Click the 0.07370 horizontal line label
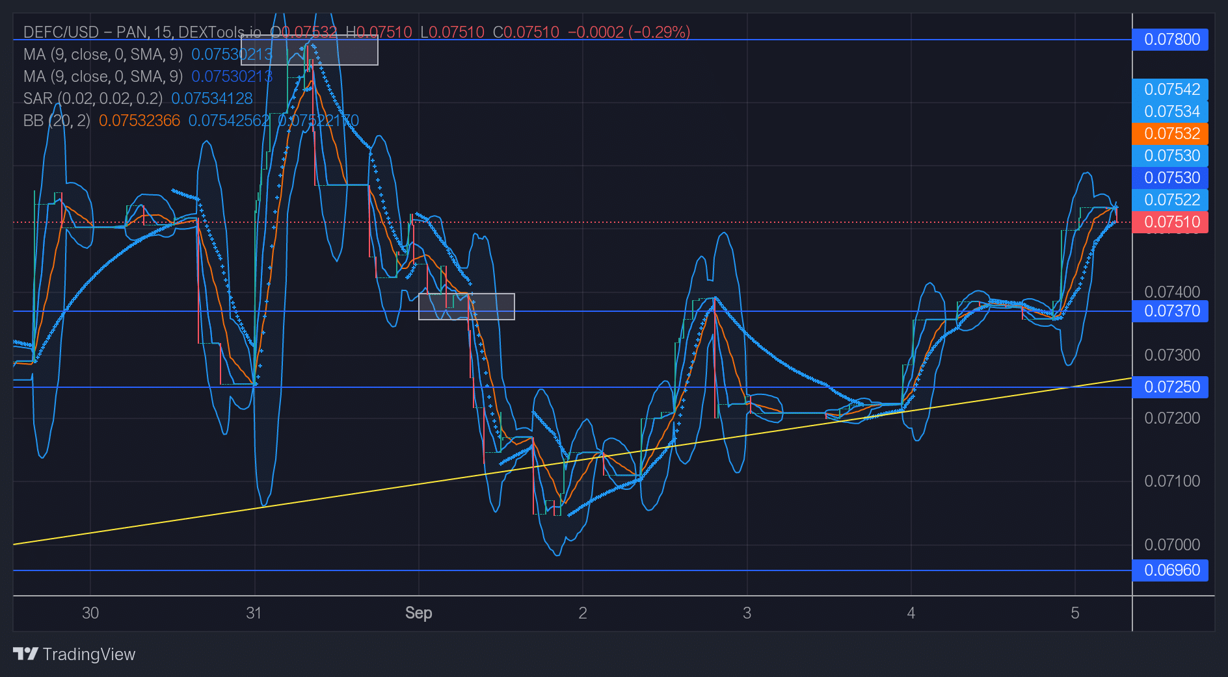Image resolution: width=1228 pixels, height=677 pixels. point(1171,311)
